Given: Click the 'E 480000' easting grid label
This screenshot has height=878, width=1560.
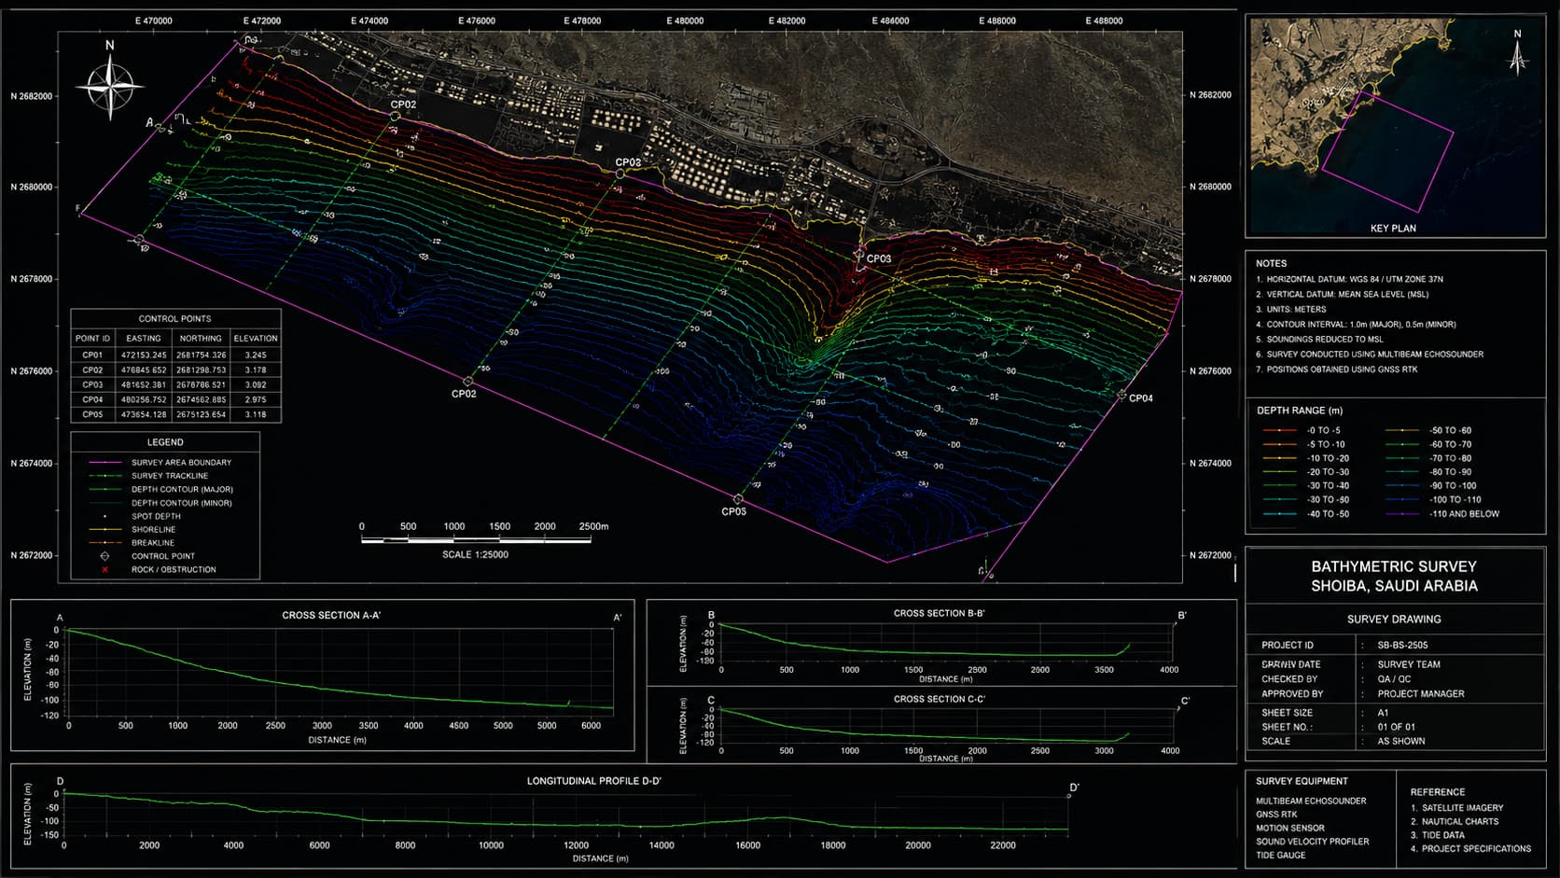Looking at the screenshot, I should click(685, 21).
